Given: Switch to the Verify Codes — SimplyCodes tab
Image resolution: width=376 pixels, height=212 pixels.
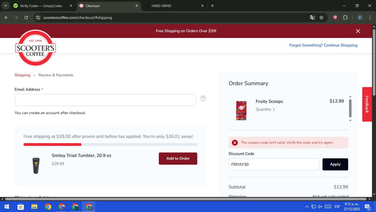Looking at the screenshot, I should [x=41, y=6].
